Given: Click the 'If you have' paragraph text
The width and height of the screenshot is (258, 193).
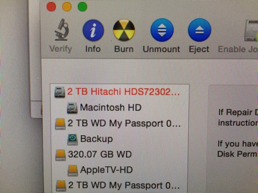Looking at the screenshot, I should point(238,144).
